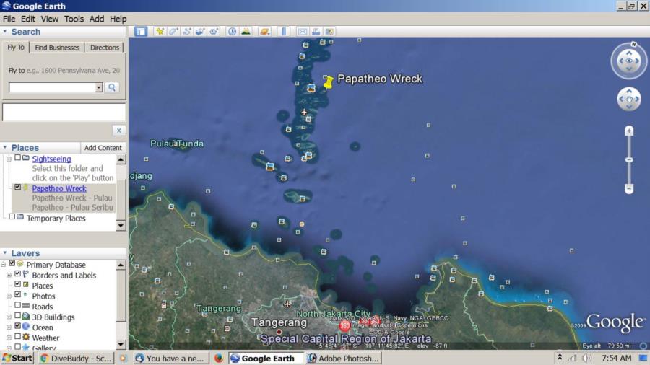Viewport: 650px width, 365px height.
Task: Expand the 3D Buildings layer node
Action: [9, 317]
